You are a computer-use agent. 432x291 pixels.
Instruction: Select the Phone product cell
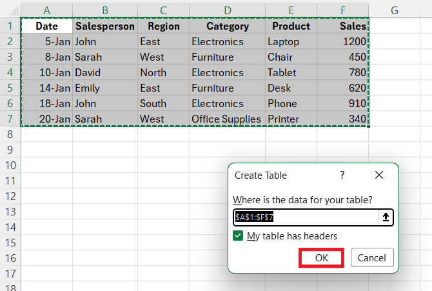pyautogui.click(x=291, y=103)
